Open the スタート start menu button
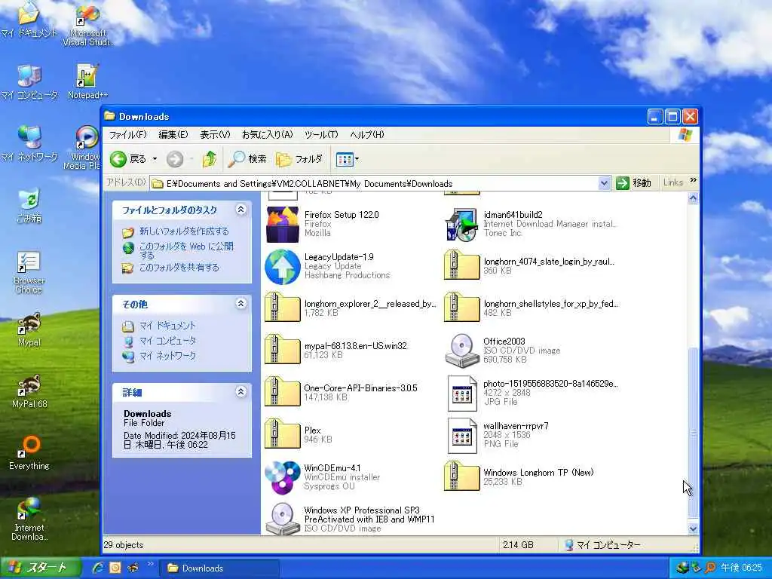This screenshot has height=579, width=772. tap(41, 568)
